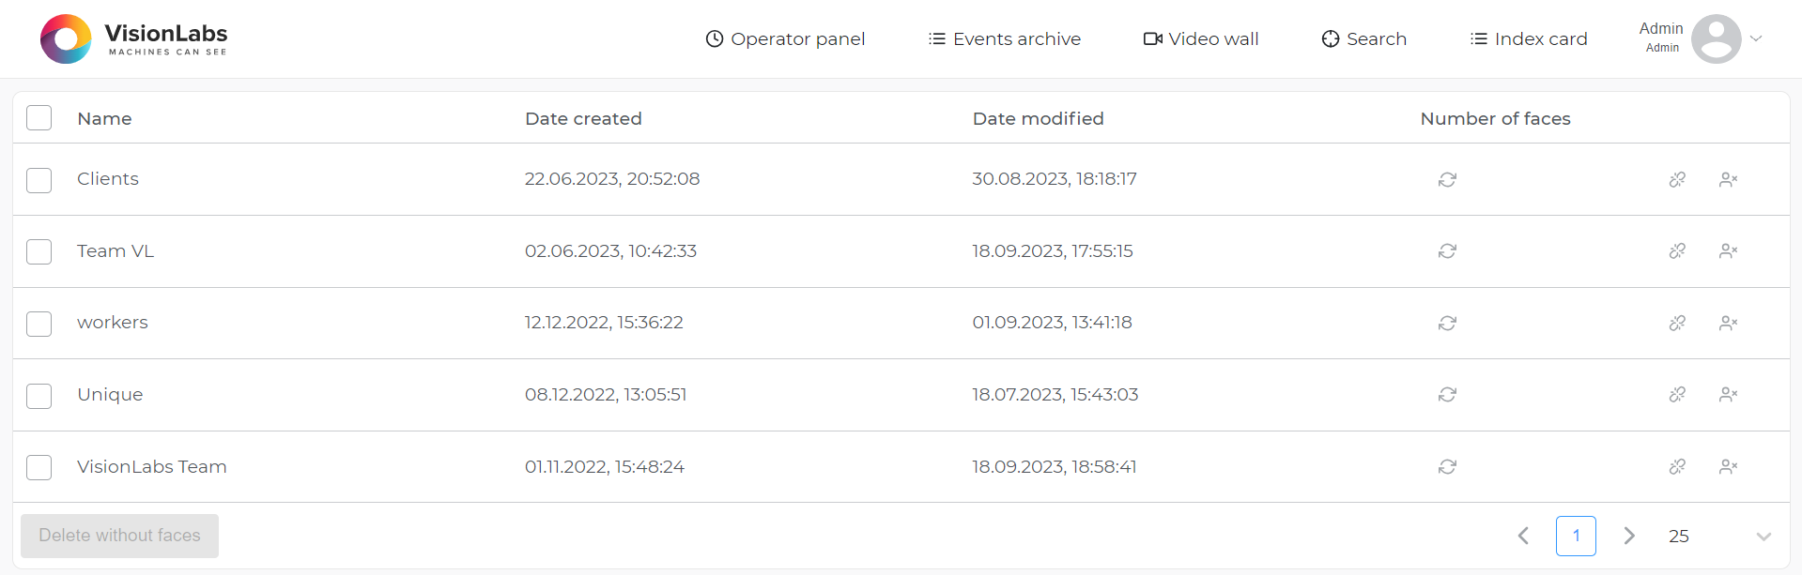Click Delete without faces button
This screenshot has width=1802, height=575.
tap(120, 536)
